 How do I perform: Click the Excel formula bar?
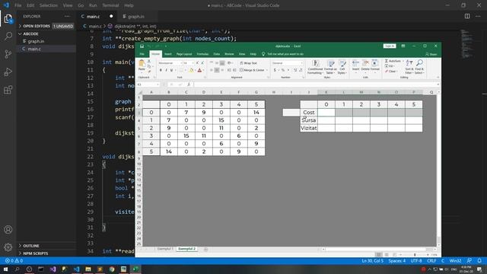pos(315,84)
